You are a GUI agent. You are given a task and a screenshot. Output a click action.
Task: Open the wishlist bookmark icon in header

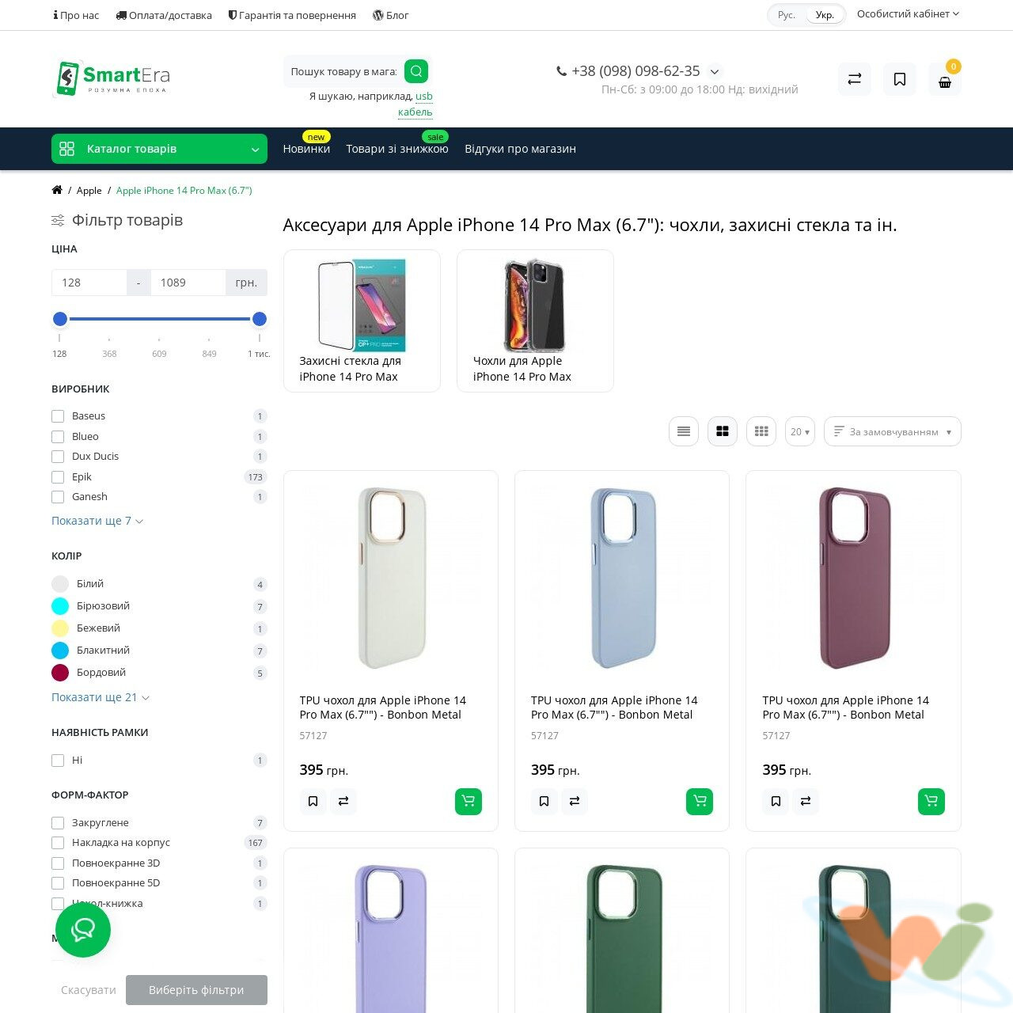[900, 79]
